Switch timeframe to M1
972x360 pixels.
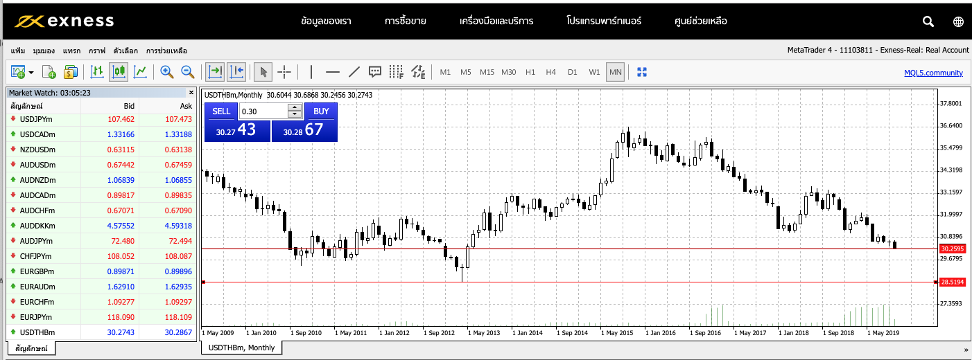[x=445, y=72]
